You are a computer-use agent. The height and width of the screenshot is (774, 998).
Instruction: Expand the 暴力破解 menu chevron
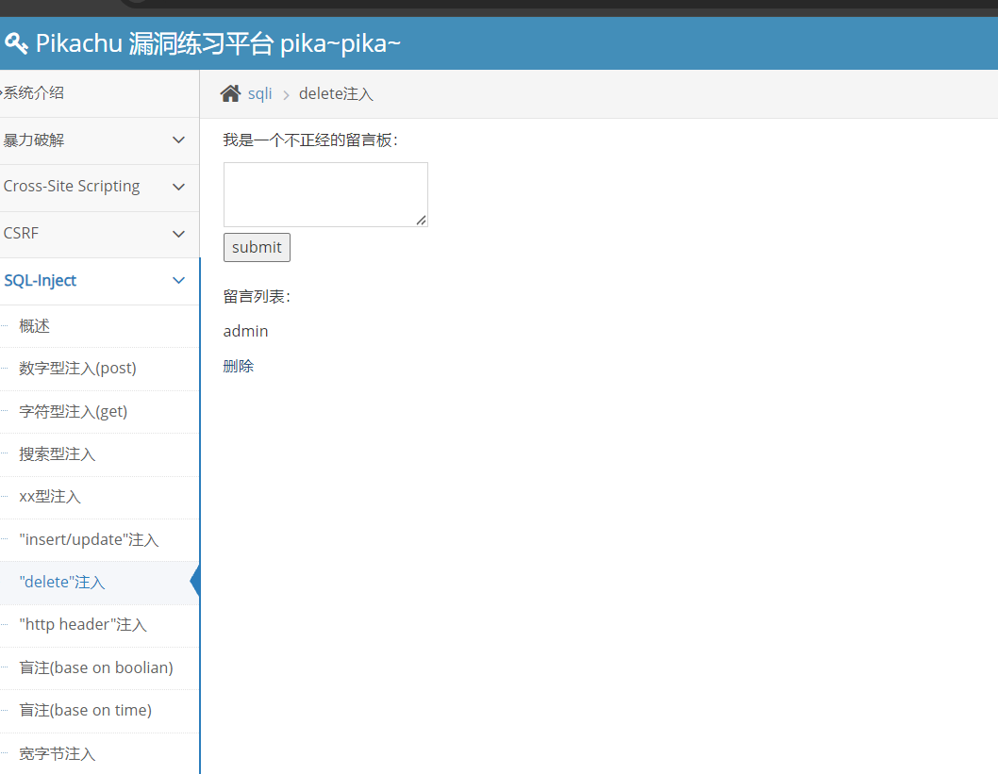pos(179,140)
